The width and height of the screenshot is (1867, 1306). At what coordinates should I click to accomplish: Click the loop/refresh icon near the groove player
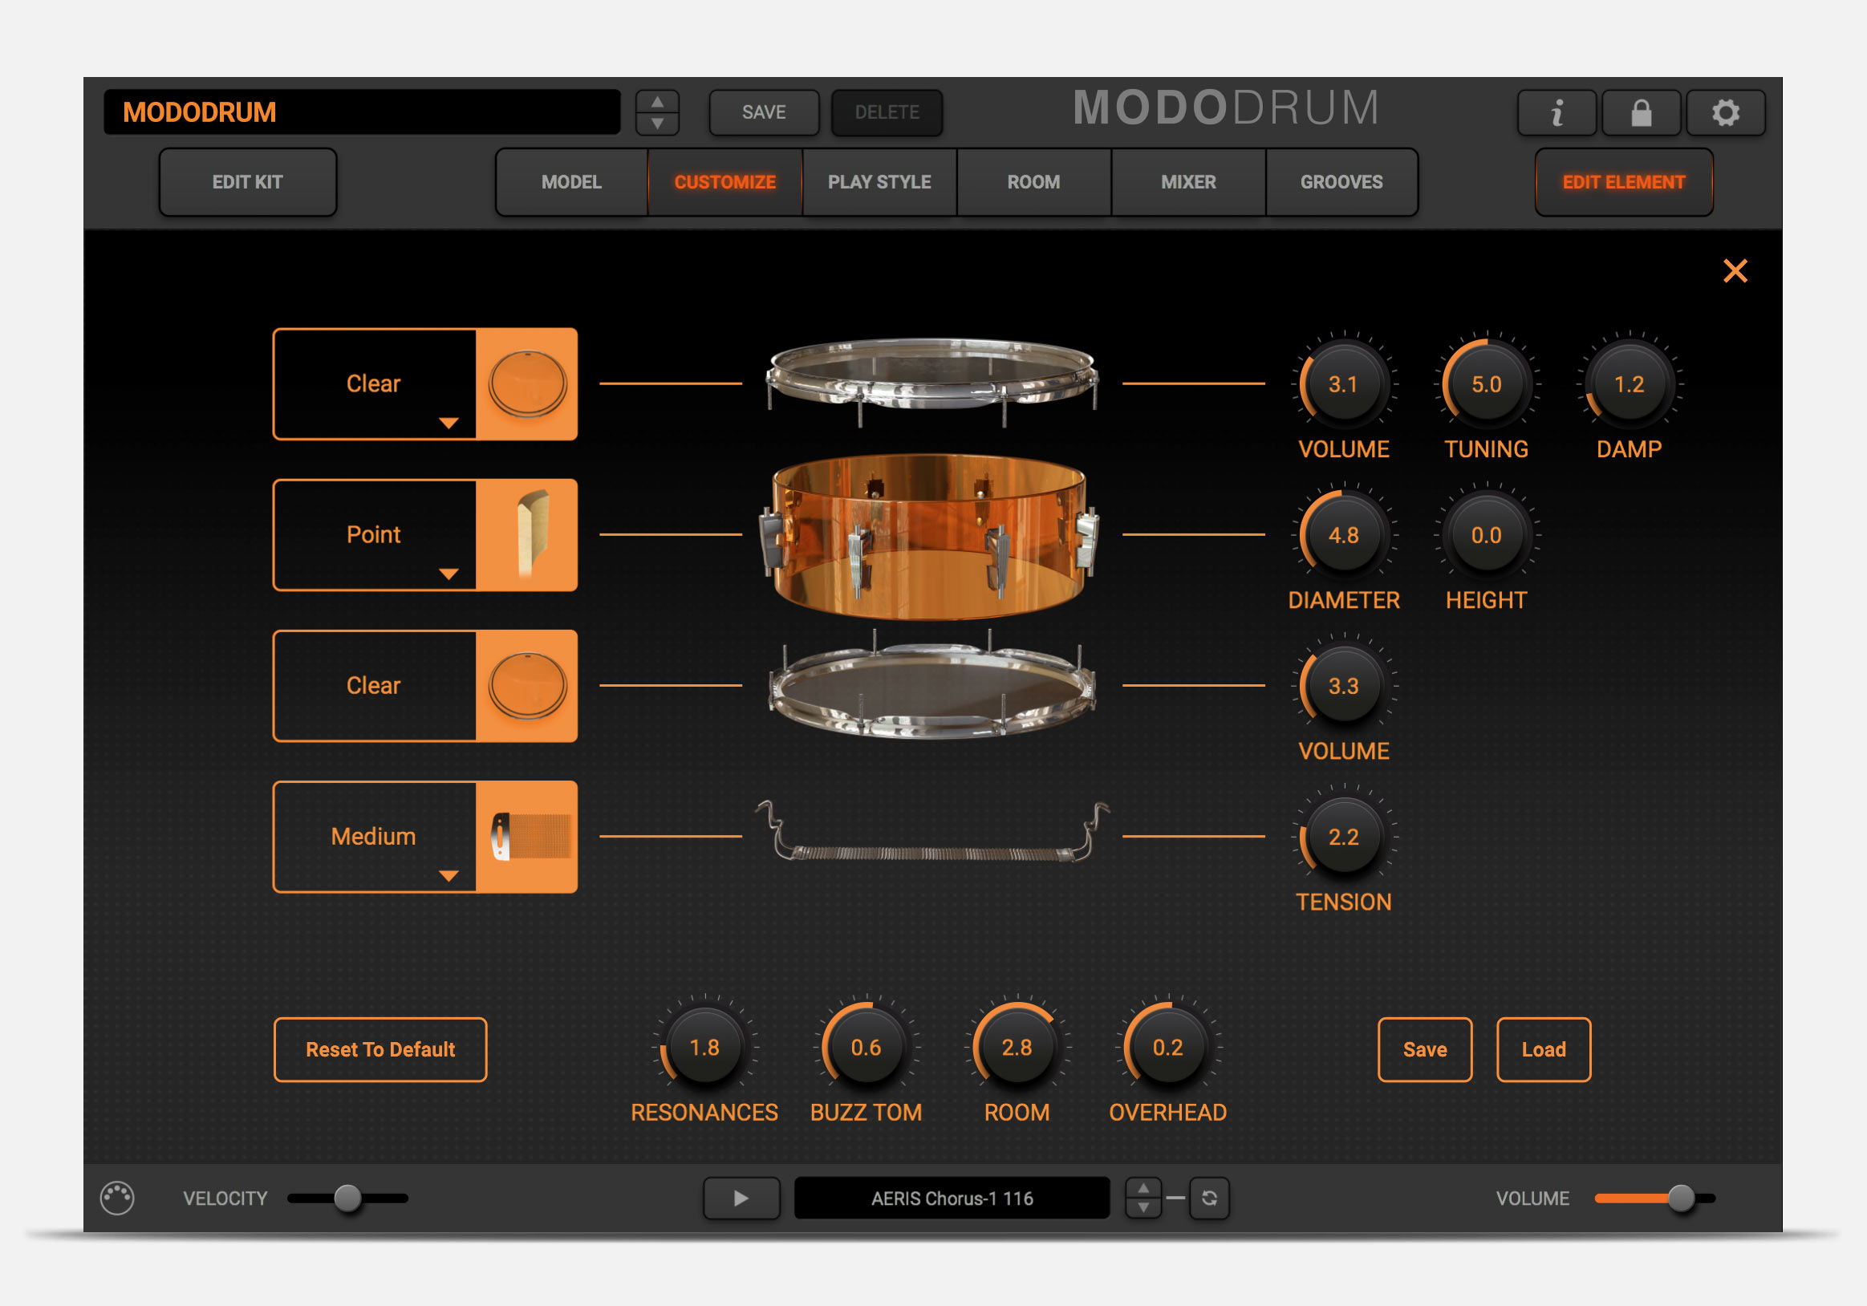(x=1209, y=1198)
